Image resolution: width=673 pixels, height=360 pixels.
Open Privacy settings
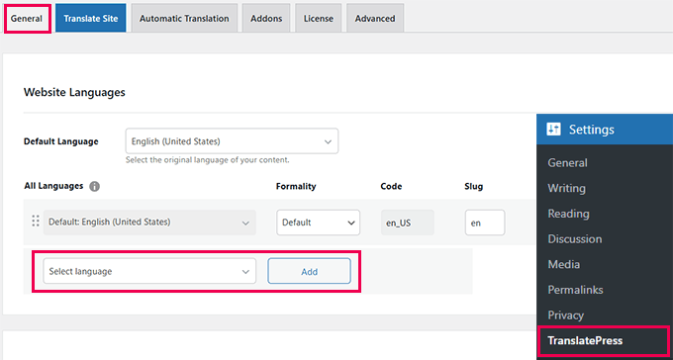point(565,315)
